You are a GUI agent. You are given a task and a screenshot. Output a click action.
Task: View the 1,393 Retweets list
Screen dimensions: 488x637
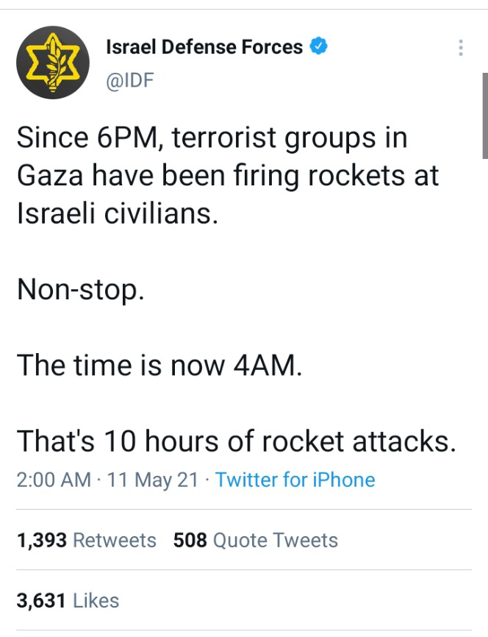[x=86, y=541]
